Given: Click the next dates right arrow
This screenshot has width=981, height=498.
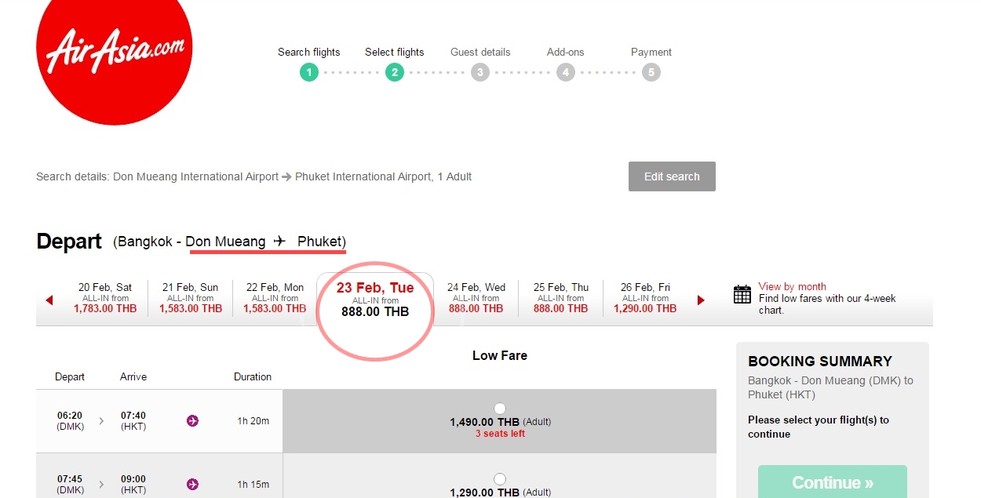Looking at the screenshot, I should pos(701,300).
